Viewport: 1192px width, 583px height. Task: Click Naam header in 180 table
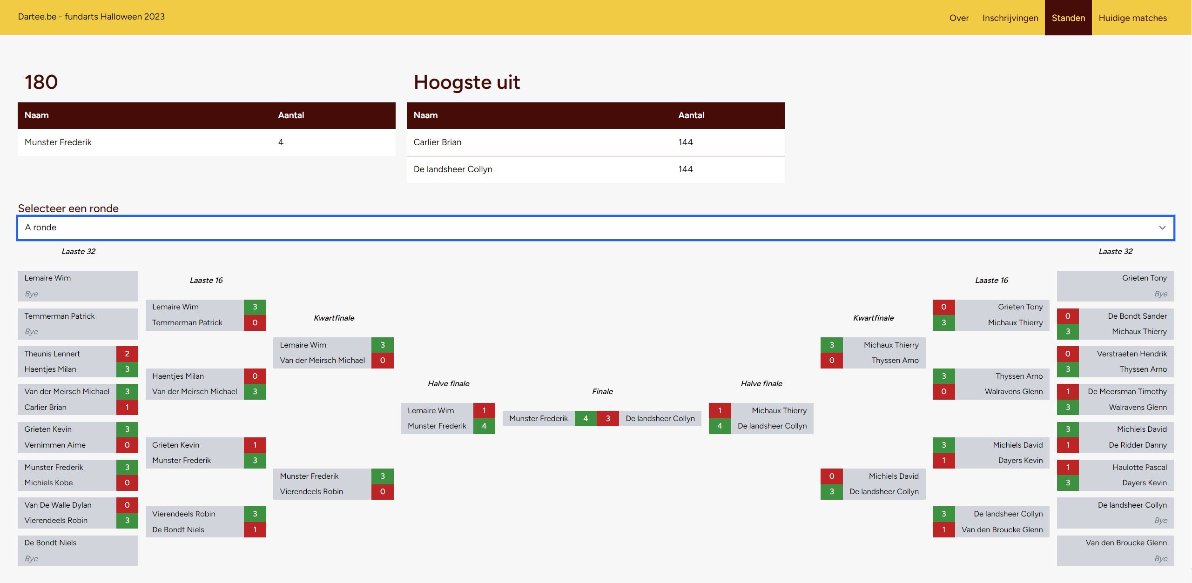[36, 115]
